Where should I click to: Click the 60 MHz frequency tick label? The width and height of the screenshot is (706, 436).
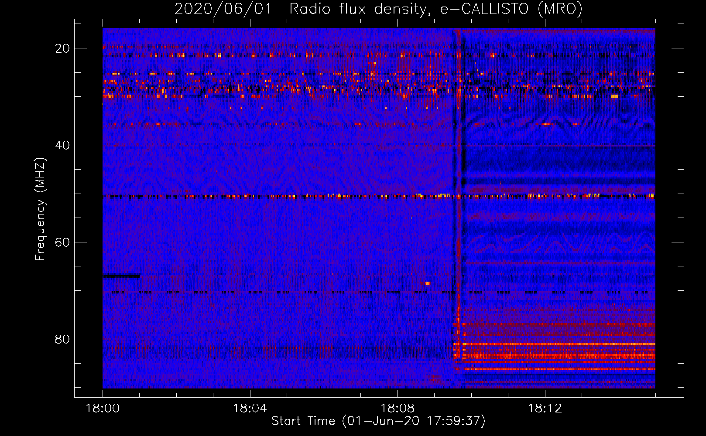62,242
